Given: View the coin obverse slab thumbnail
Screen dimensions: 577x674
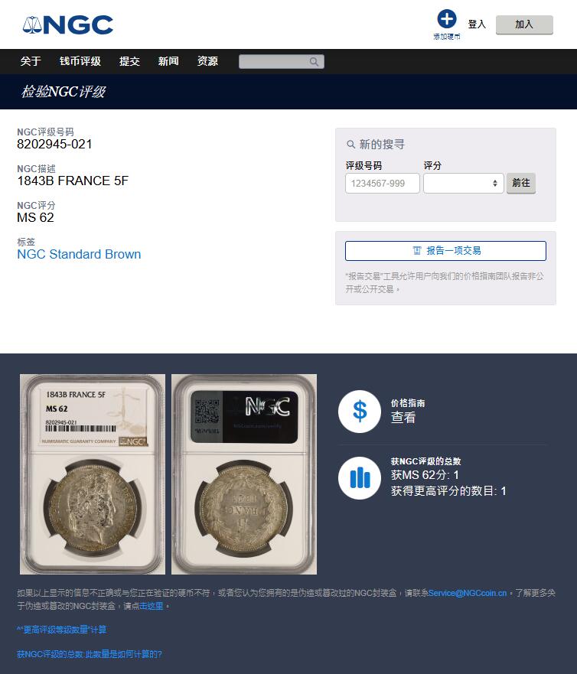Looking at the screenshot, I should [x=93, y=474].
